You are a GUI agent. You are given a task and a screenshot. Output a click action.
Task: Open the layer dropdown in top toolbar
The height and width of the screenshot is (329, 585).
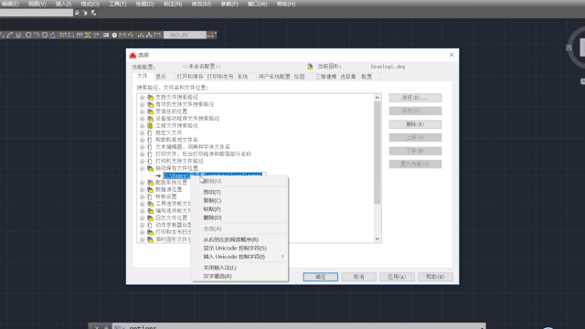tap(37, 13)
